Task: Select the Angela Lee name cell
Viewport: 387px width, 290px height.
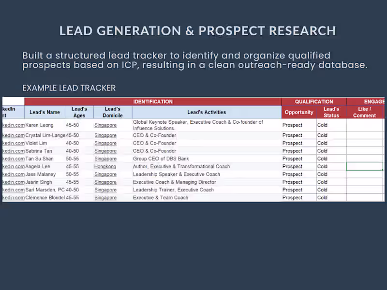Action: click(x=45, y=166)
